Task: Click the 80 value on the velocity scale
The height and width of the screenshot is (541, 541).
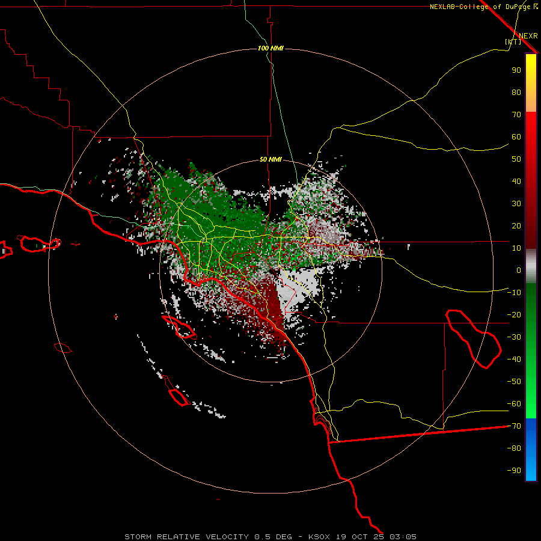Action: pyautogui.click(x=516, y=92)
